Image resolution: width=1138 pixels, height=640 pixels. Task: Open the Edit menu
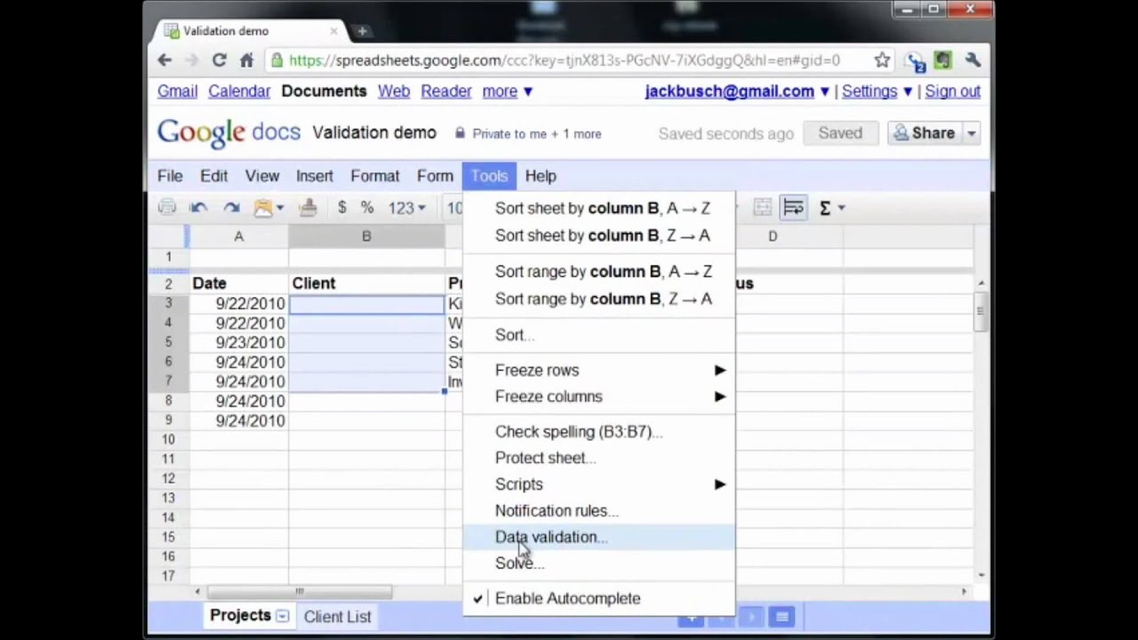(213, 176)
